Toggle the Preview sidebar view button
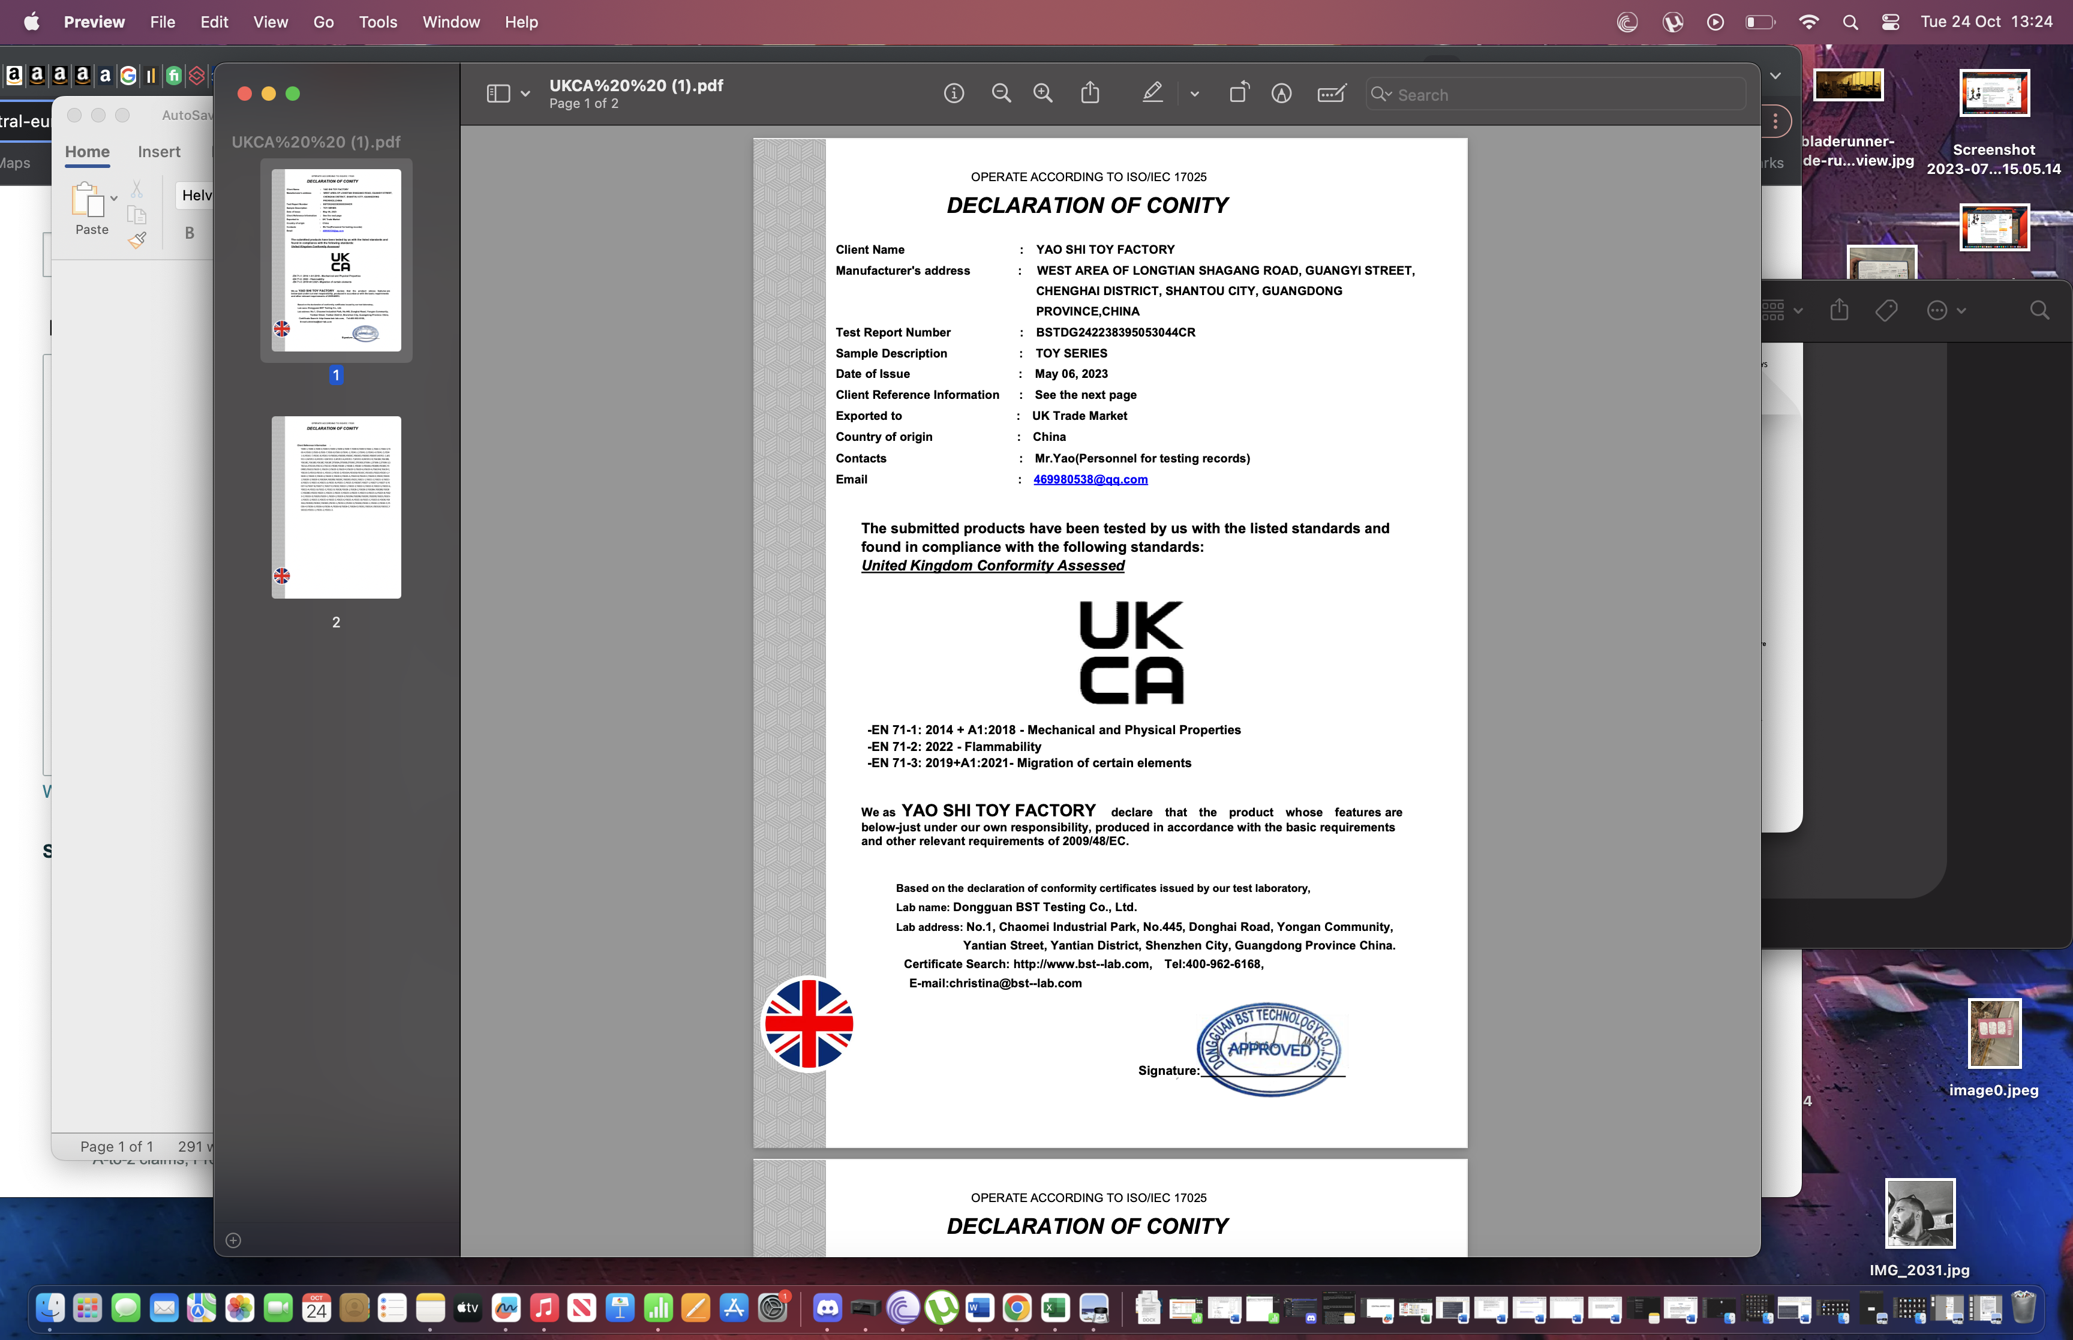 (x=498, y=93)
